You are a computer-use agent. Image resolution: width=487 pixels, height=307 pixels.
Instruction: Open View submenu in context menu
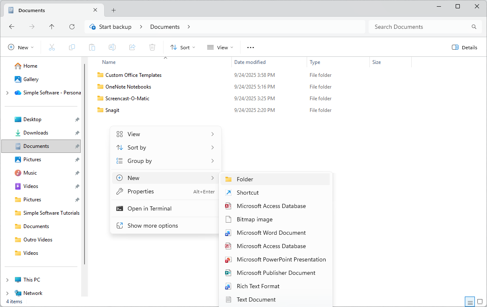(x=166, y=134)
